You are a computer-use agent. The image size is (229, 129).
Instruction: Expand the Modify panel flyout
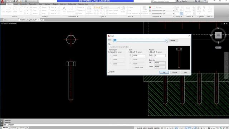[45, 16]
